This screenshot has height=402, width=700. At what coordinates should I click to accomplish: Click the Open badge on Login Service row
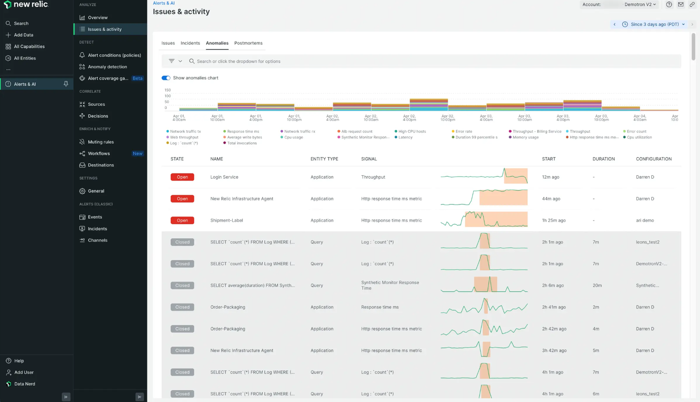pyautogui.click(x=182, y=177)
